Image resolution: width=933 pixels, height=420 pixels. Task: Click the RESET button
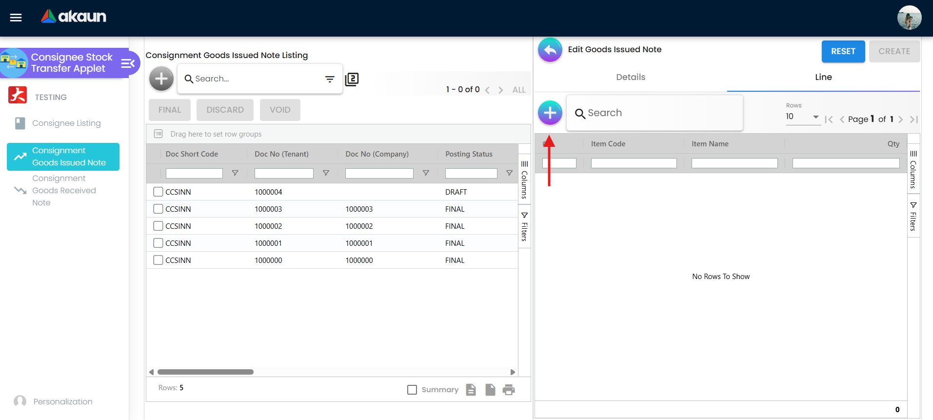click(x=843, y=52)
